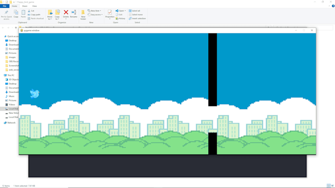This screenshot has height=188, width=335.
Task: Click the title bar New folder quick icon
Action: (10, 2)
